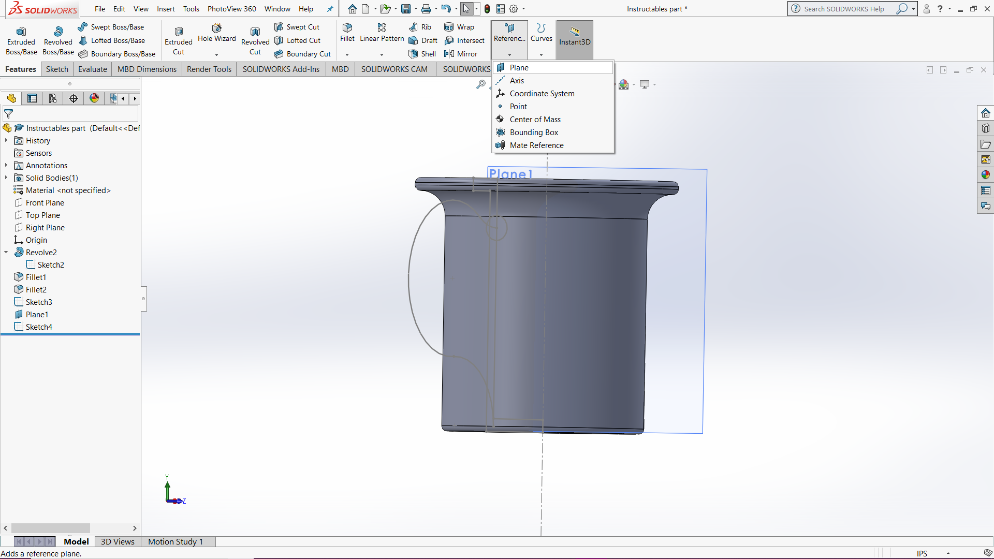This screenshot has height=559, width=994.
Task: Open the Appearances sphere in the task pane
Action: tap(986, 175)
